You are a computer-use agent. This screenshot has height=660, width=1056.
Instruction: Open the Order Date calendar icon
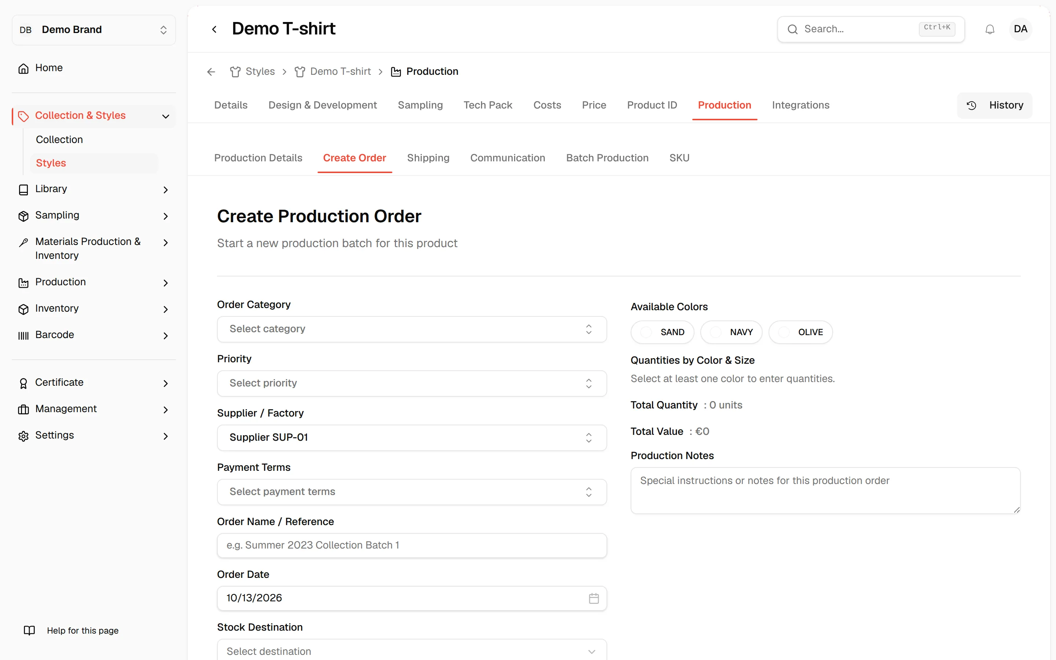point(594,598)
